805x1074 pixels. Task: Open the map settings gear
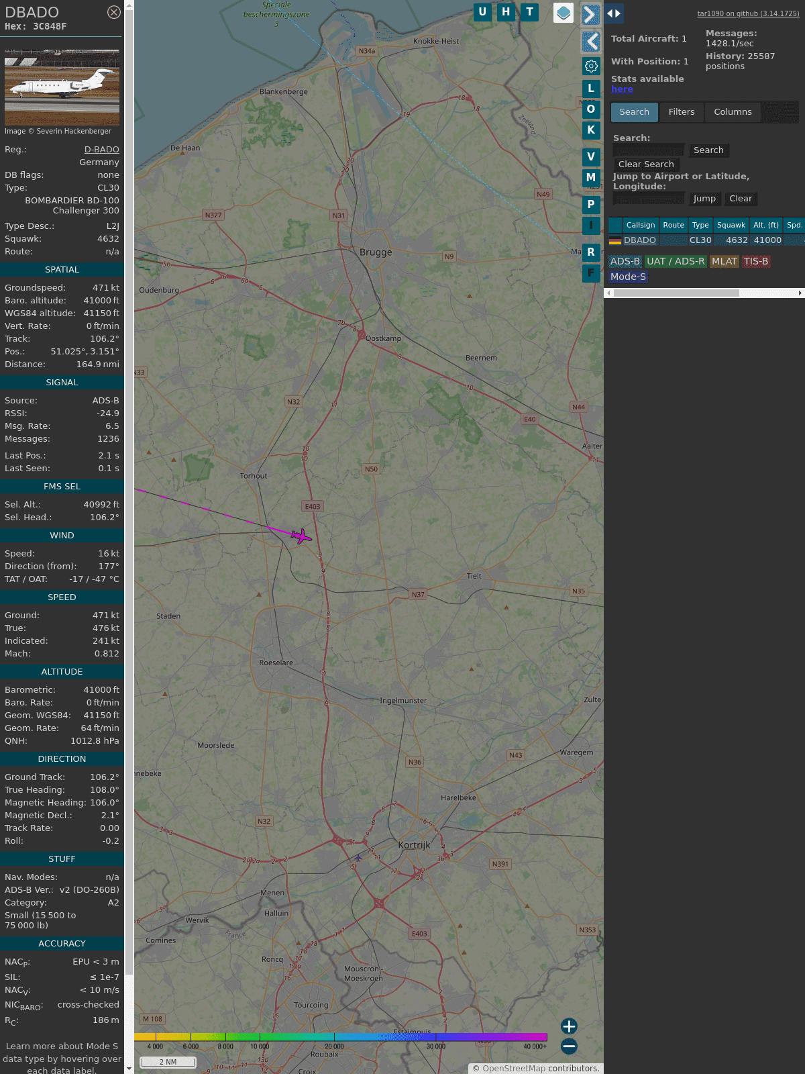point(591,66)
